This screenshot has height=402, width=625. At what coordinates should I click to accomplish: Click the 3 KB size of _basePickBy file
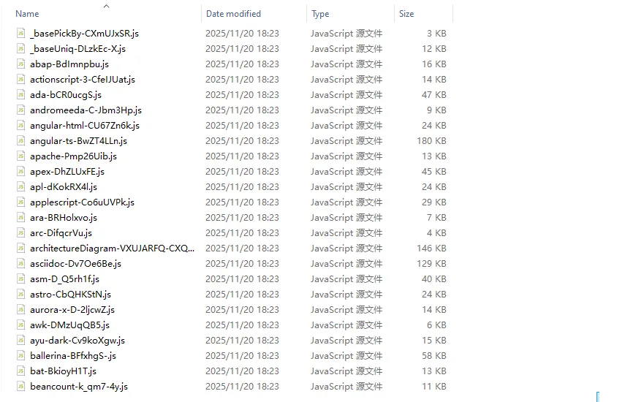tap(436, 34)
